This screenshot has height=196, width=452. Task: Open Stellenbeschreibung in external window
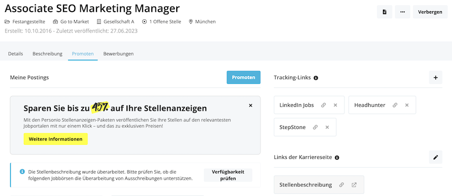[354, 185]
